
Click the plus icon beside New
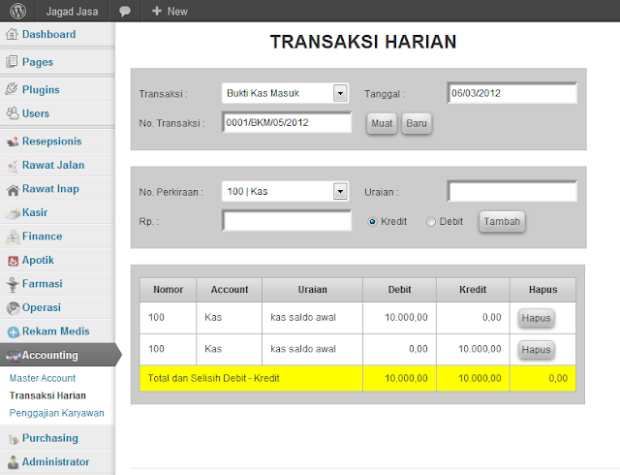coord(157,11)
